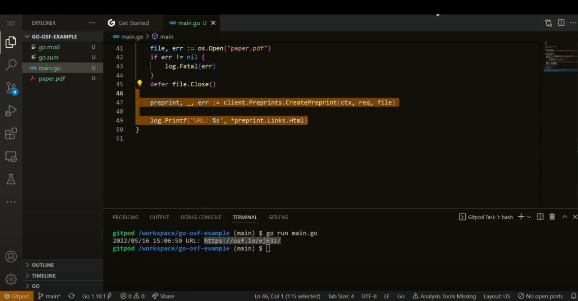This screenshot has width=578, height=301.
Task: Collapse the GO-OSF-EXAMPLE folder
Action: click(54, 37)
